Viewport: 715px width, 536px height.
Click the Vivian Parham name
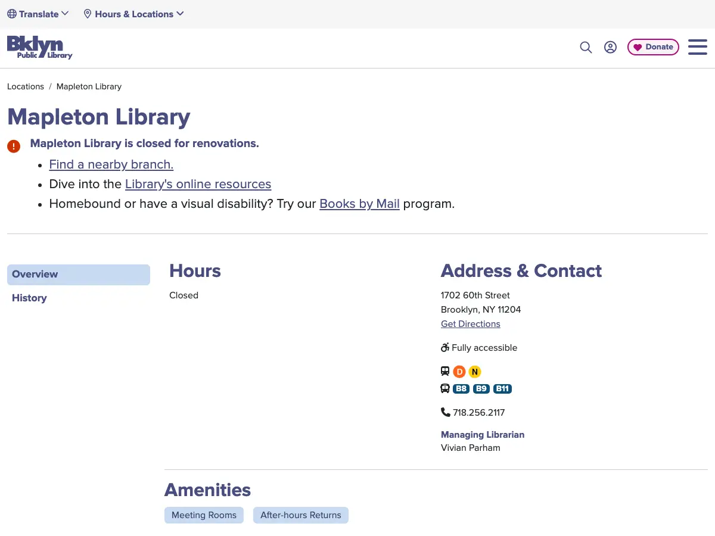tap(471, 448)
